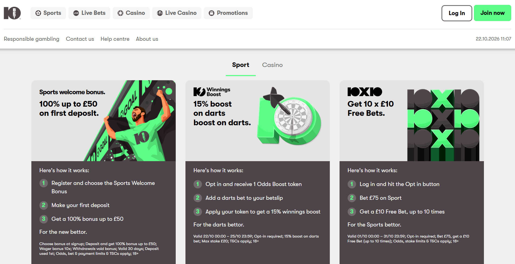Click the Winnings Boost logo
Viewport: 515px width, 264px height.
[212, 92]
